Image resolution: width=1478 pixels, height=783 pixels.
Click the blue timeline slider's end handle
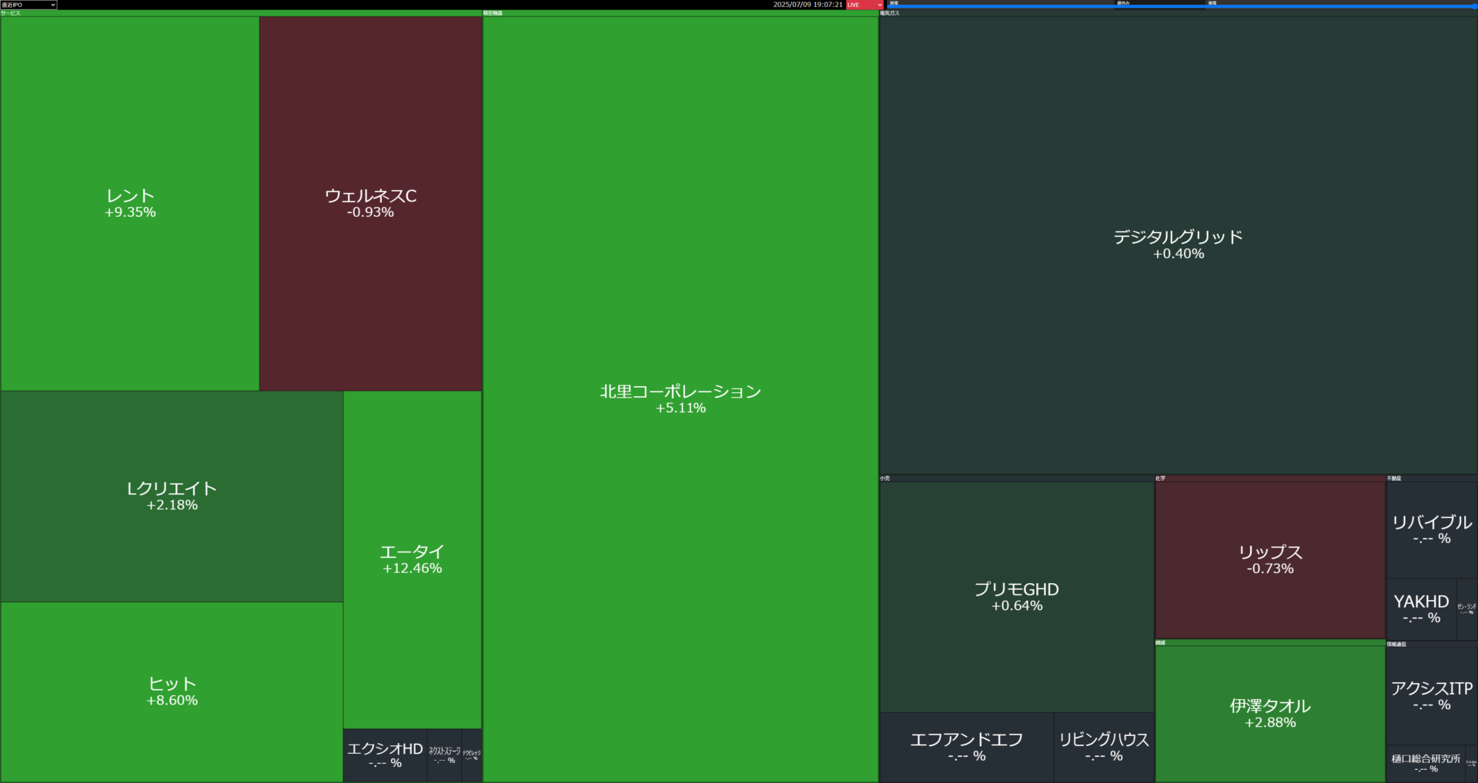pos(1474,6)
